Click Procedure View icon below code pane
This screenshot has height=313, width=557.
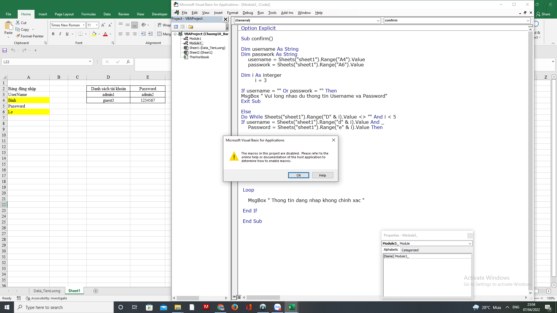coord(234,297)
